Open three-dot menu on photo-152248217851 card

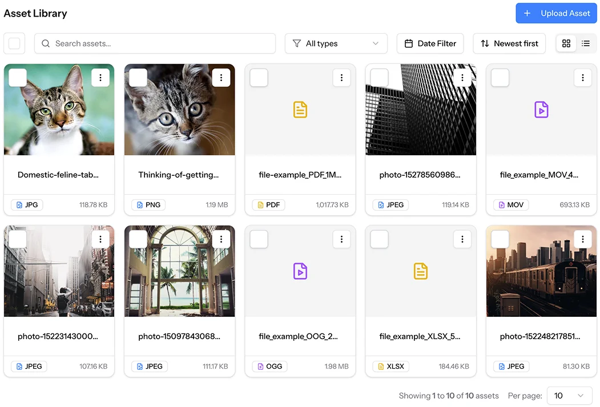point(583,239)
